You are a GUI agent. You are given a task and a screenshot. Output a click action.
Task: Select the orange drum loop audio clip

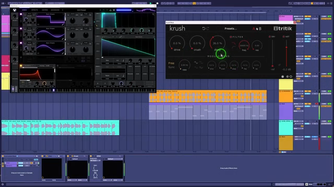[x=208, y=97]
